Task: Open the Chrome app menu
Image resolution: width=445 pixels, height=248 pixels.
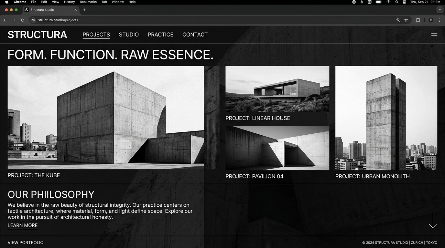Action: point(20,2)
